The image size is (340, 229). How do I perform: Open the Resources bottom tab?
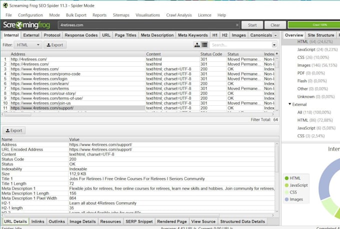coord(110,222)
